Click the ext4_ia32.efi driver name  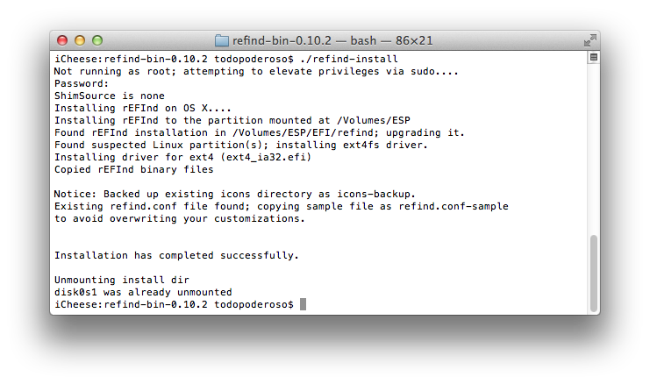[x=267, y=158]
